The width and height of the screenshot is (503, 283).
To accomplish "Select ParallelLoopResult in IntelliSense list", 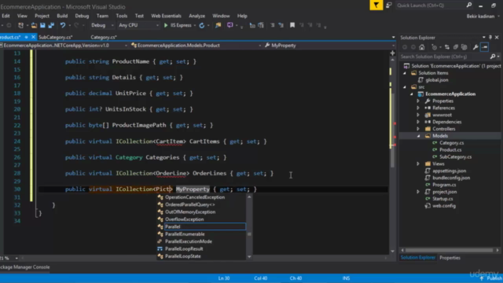I will (184, 249).
